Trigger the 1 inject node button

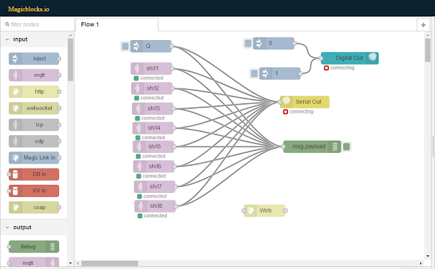[x=254, y=73]
